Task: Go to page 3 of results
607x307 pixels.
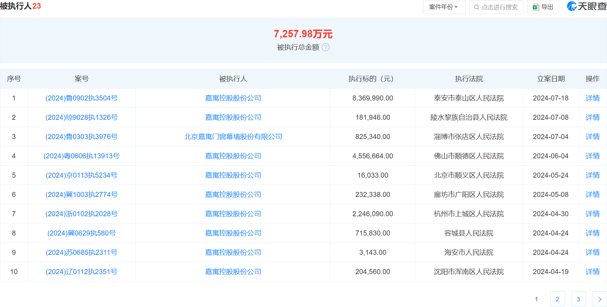Action: tap(578, 299)
